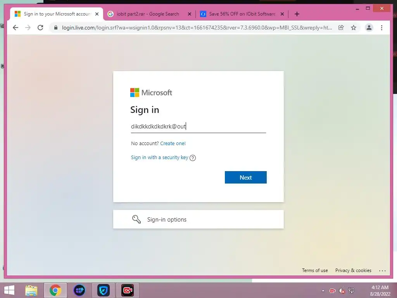Screen dimensions: 397x298
Task: Bookmark this page with the star icon
Action: (354, 28)
